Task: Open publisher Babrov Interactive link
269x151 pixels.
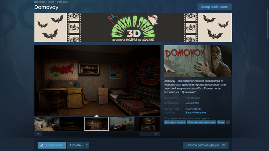Action: click(196, 113)
